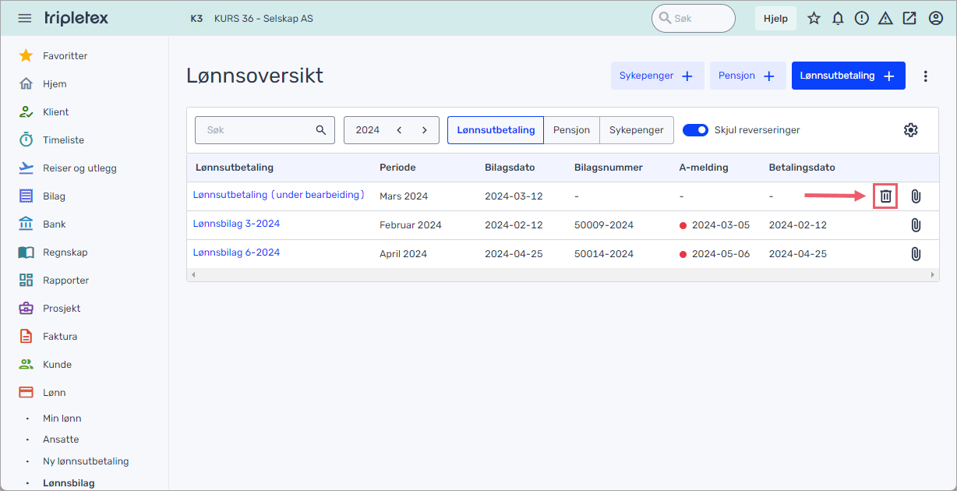Viewport: 957px width, 491px height.
Task: Click the Hjelp button
Action: coord(775,18)
